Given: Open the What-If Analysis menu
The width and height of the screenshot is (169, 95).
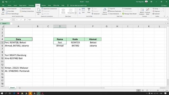Looking at the screenshot, I should 142,11.
